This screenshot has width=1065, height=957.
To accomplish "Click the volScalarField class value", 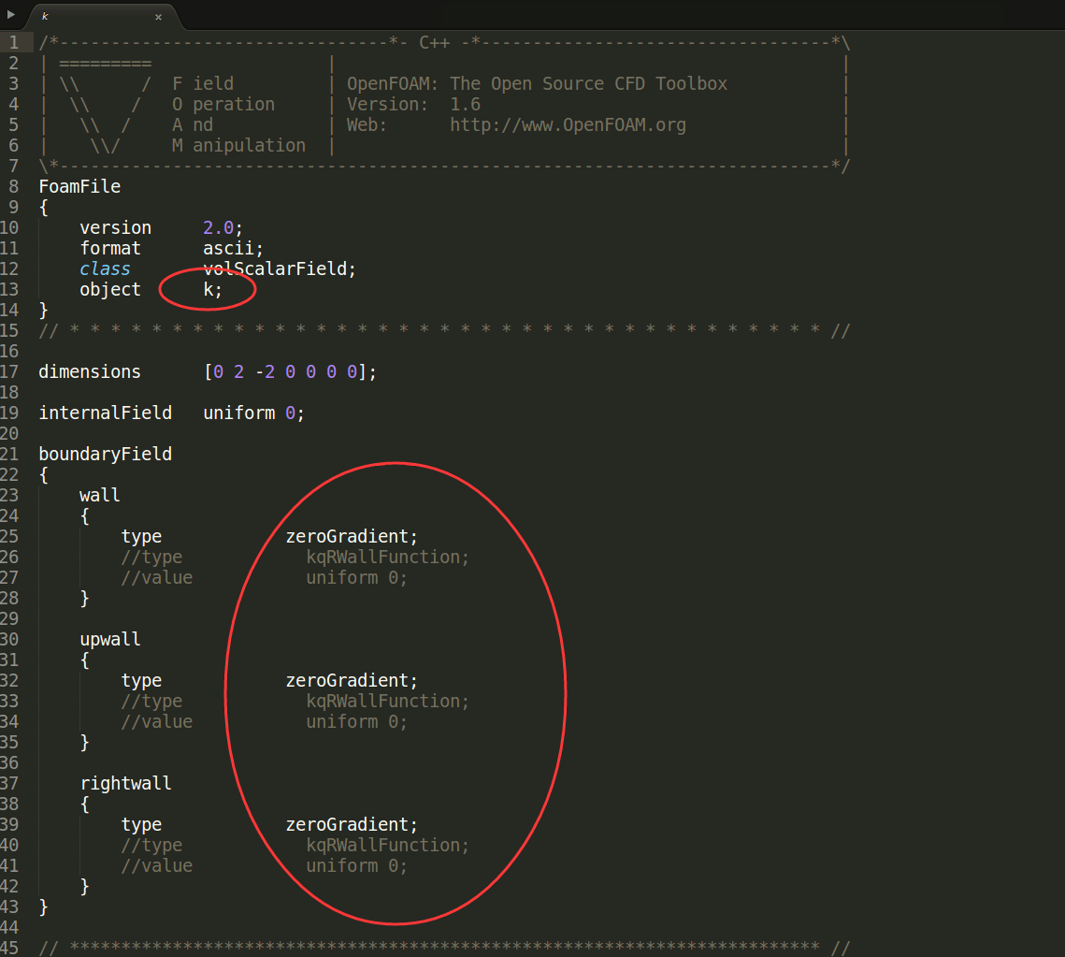I will (280, 268).
